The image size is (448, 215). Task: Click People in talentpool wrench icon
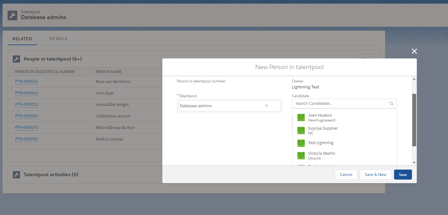tap(16, 59)
